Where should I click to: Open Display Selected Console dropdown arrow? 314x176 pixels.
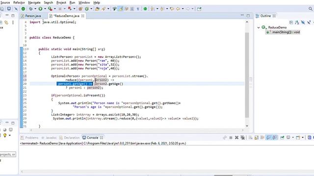pyautogui.click(x=293, y=137)
